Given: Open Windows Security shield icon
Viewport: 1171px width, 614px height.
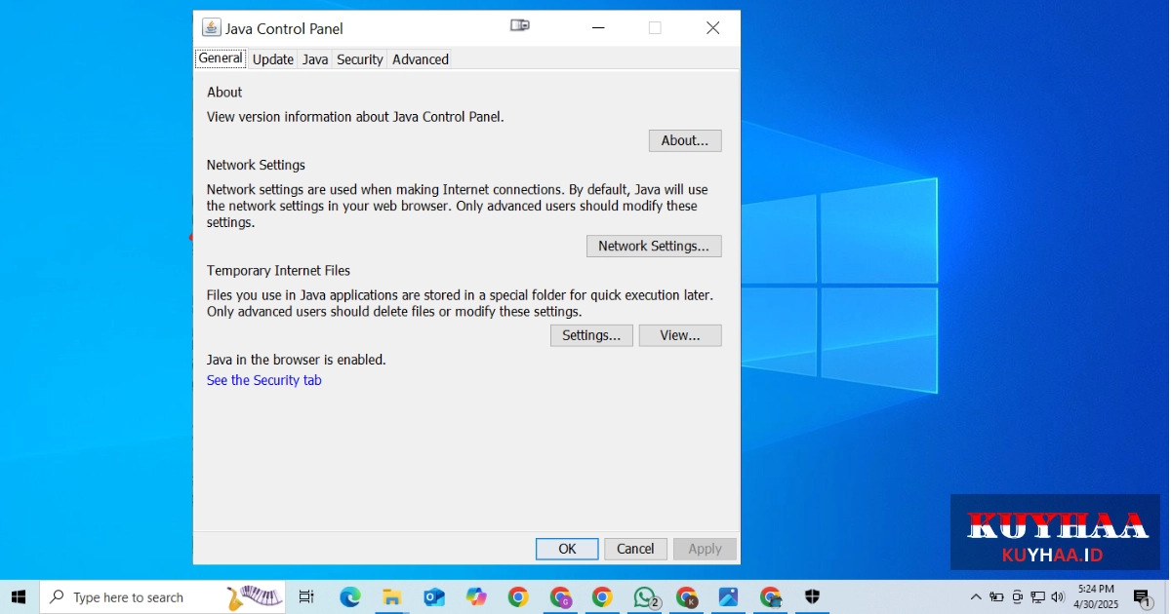Looking at the screenshot, I should pyautogui.click(x=812, y=597).
